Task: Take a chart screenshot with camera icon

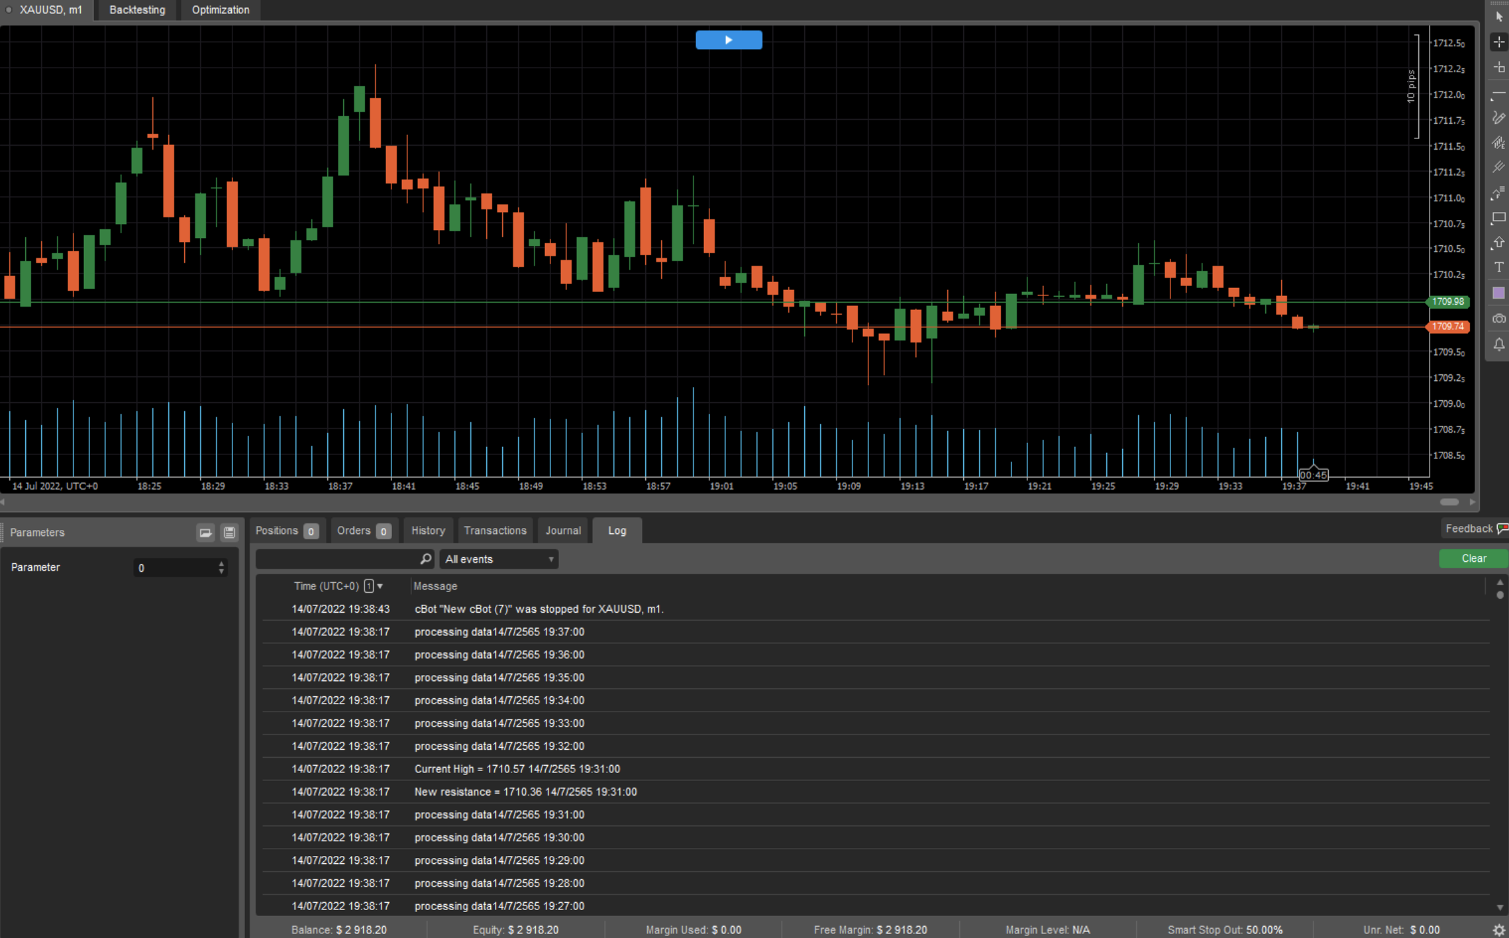Action: click(x=1499, y=319)
